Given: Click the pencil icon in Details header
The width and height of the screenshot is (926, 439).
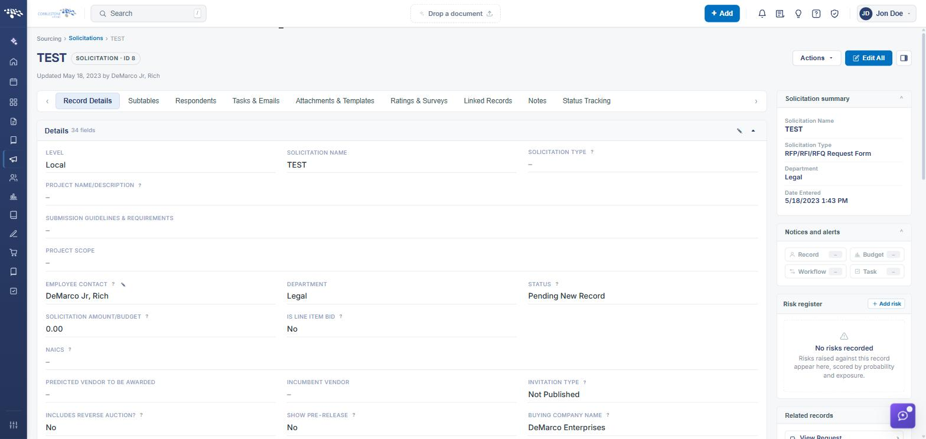Looking at the screenshot, I should (x=739, y=130).
